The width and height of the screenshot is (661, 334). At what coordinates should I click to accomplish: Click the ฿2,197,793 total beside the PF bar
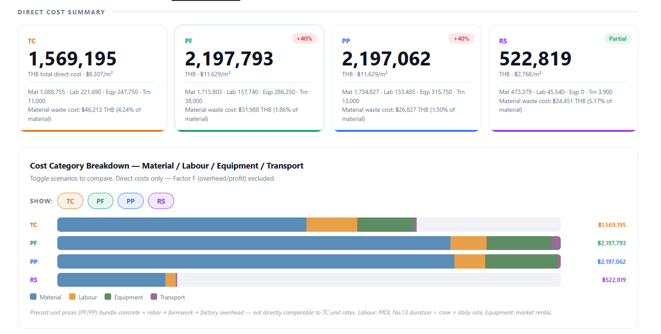[611, 243]
